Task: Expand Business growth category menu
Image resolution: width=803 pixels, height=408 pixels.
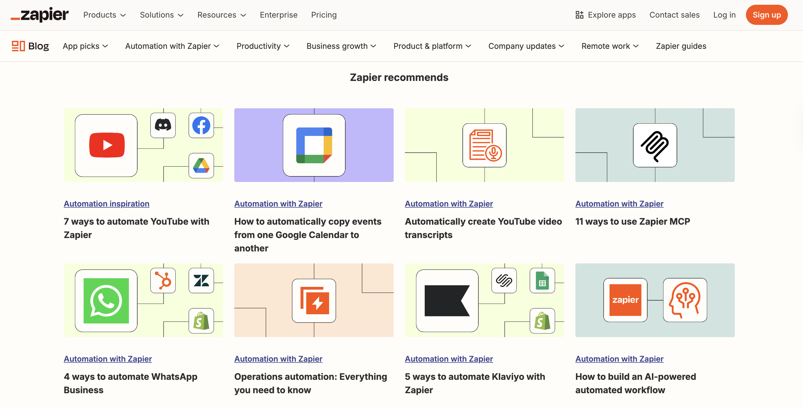Action: [341, 46]
